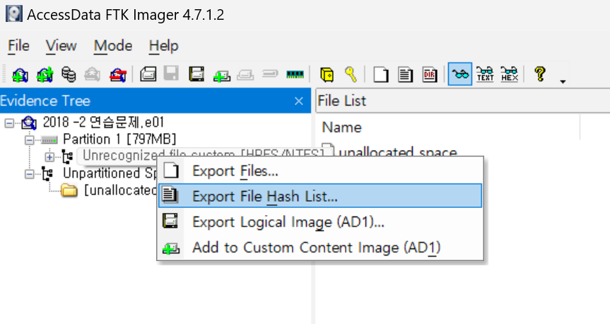The image size is (610, 324).
Task: Click the Image Mounting icon
Action: pos(69,74)
